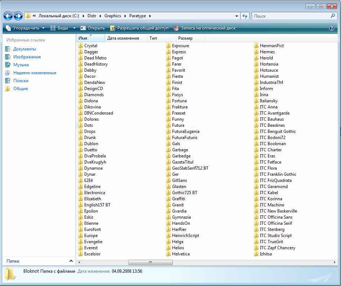The height and width of the screenshot is (286, 341).
Task: Expand the arrow after Paratype in breadcrumb
Action: coord(150,16)
